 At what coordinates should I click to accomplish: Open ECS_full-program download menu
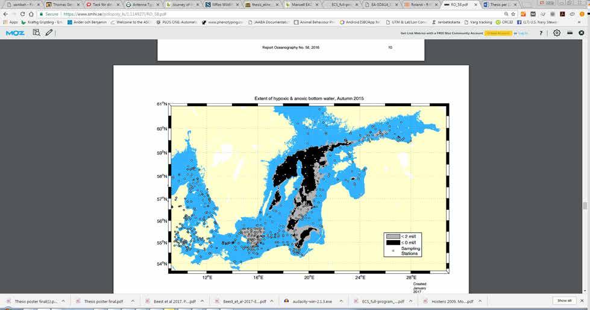pos(410,302)
